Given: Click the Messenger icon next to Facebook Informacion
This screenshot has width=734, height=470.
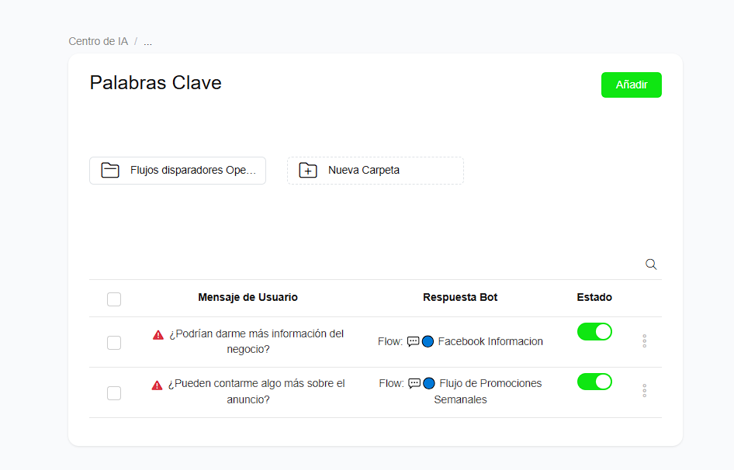Looking at the screenshot, I should tap(428, 341).
